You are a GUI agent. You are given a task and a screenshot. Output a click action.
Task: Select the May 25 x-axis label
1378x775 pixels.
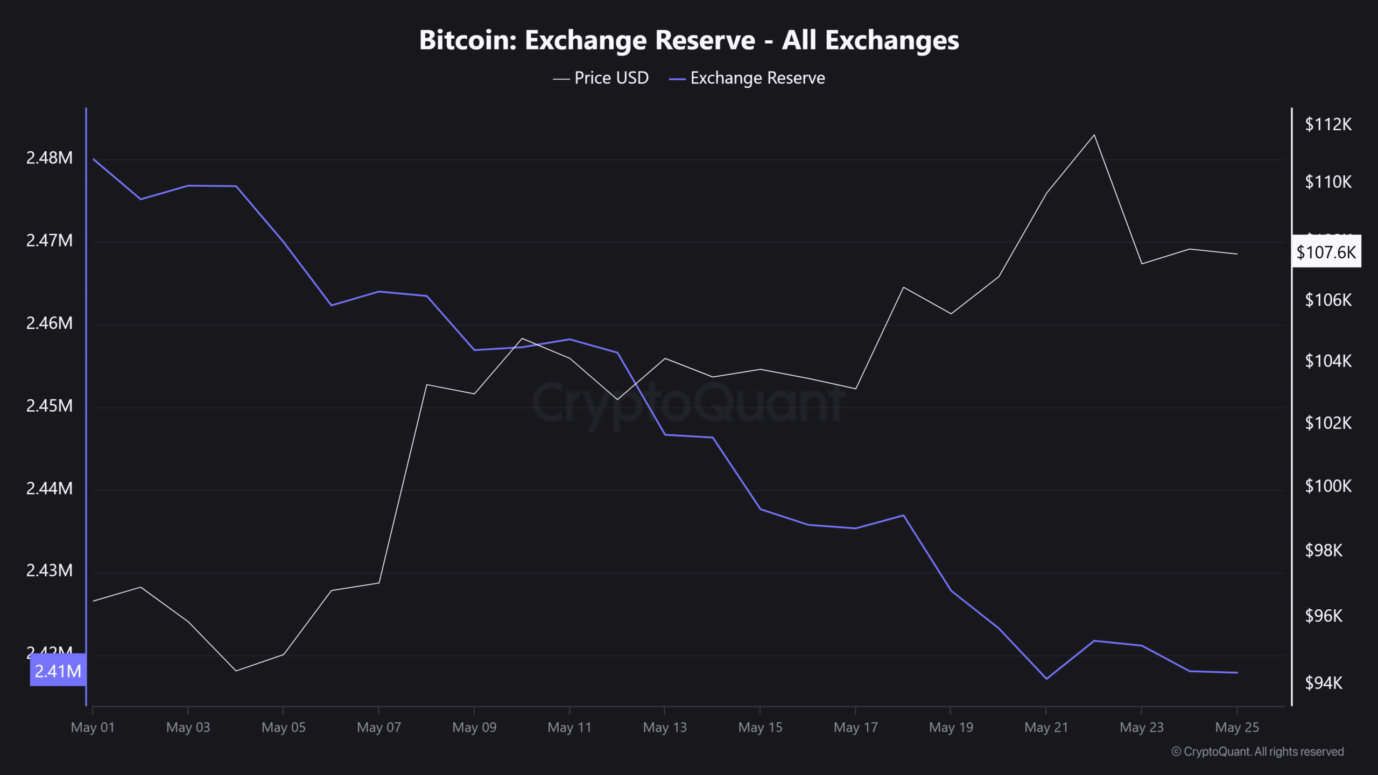click(x=1237, y=727)
